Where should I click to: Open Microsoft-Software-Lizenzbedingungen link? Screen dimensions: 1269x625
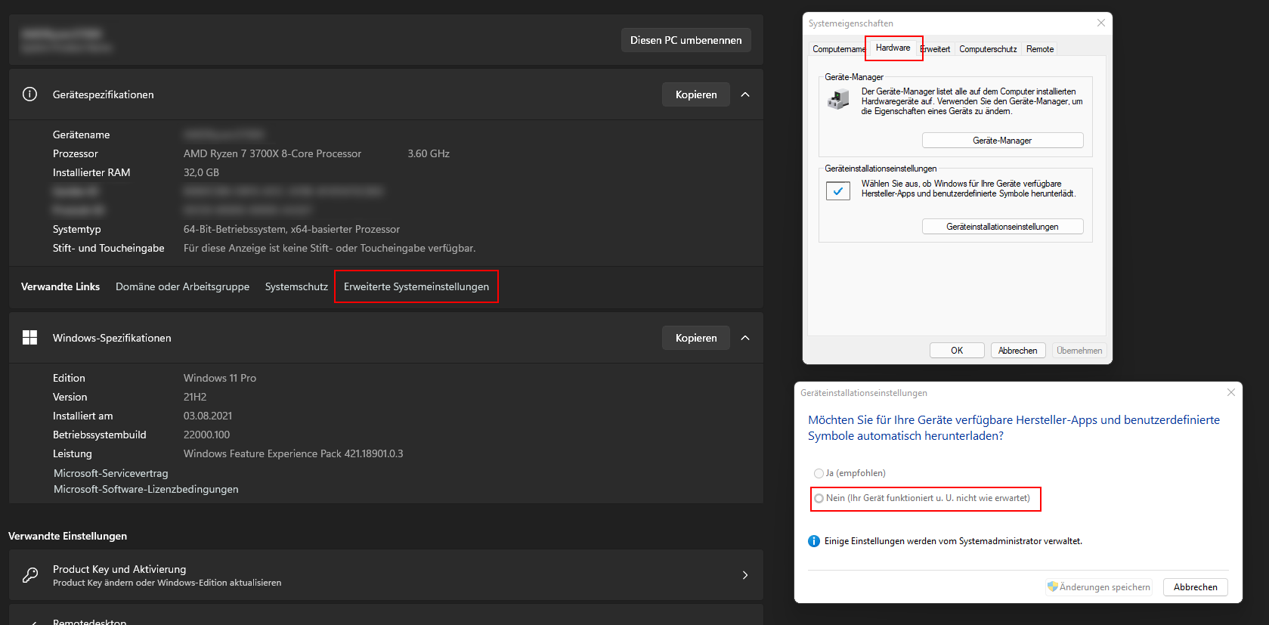pos(146,489)
